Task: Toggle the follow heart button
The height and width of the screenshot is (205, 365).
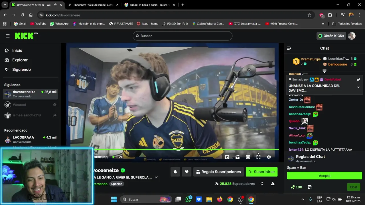Action: point(186,172)
